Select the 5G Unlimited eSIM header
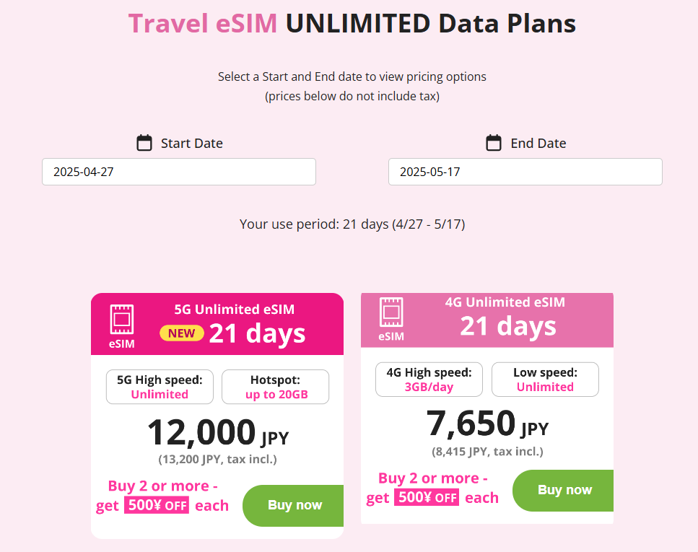The height and width of the screenshot is (552, 698). pyautogui.click(x=235, y=310)
